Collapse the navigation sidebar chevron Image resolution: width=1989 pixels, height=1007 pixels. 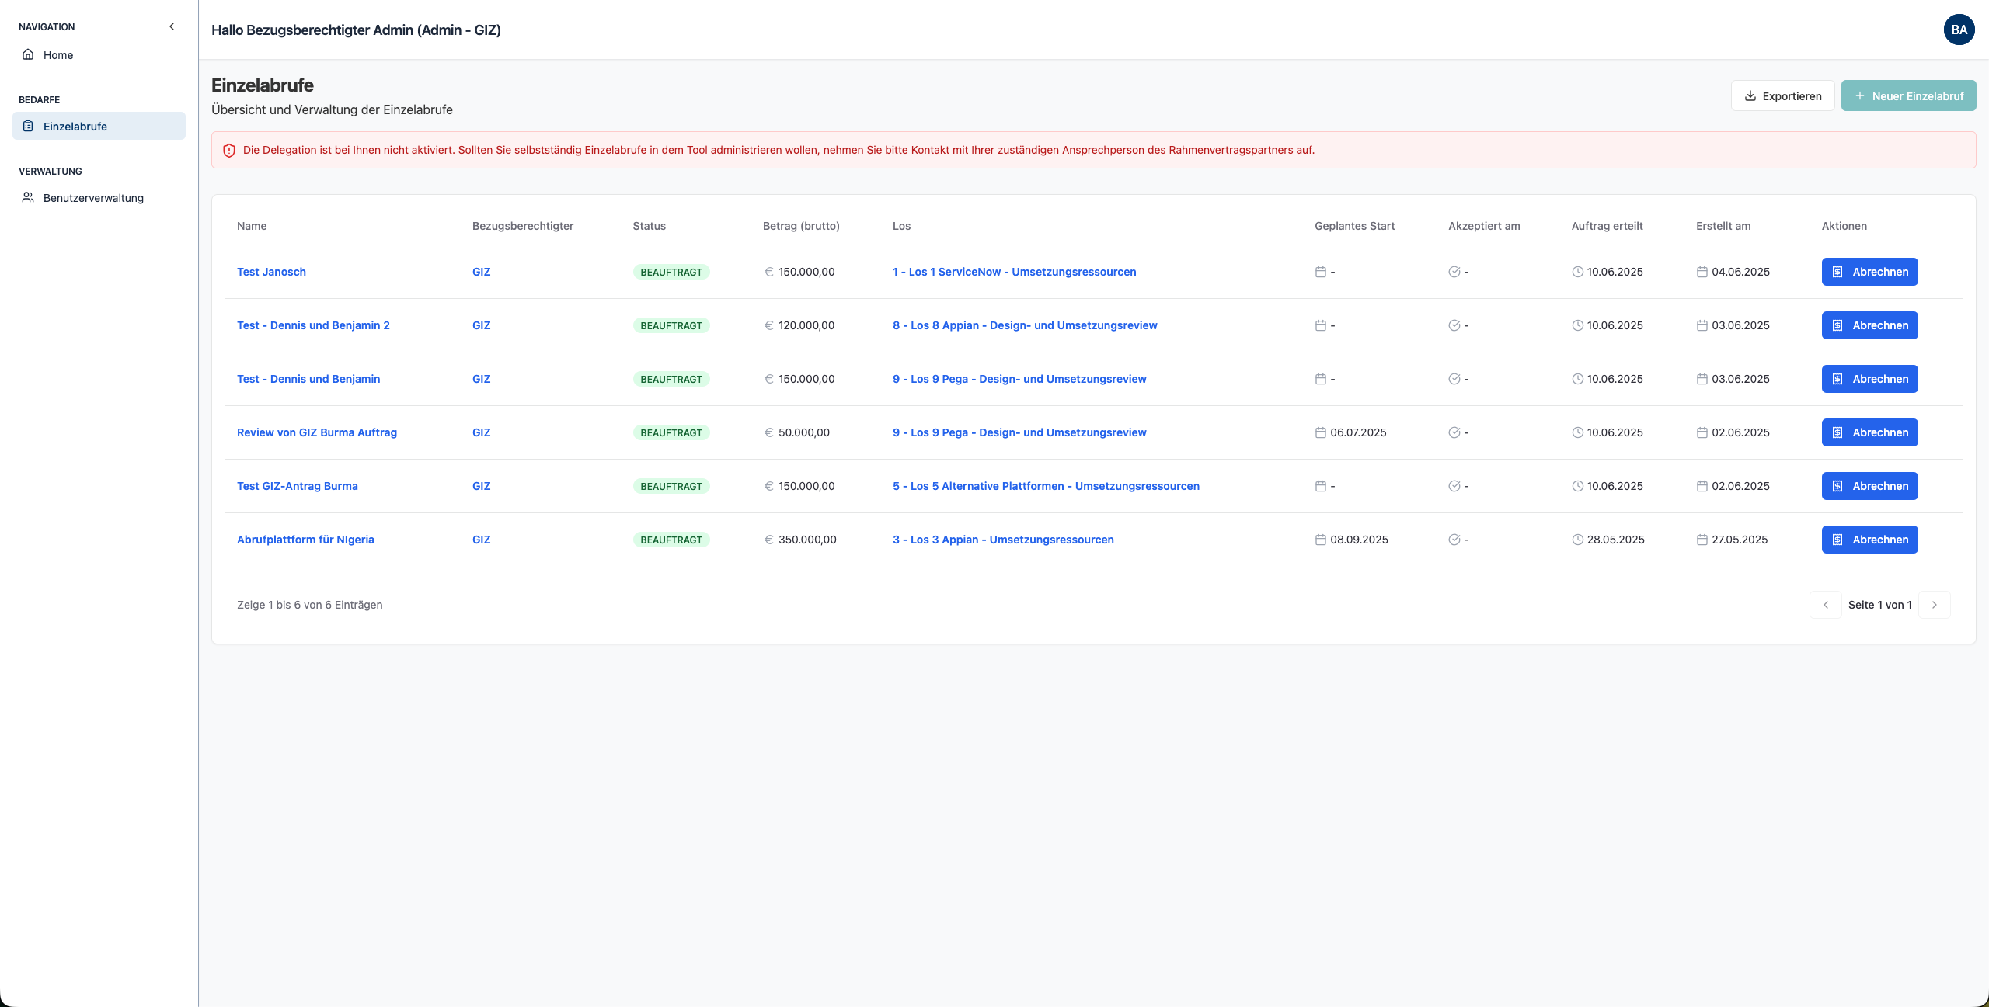point(172,26)
